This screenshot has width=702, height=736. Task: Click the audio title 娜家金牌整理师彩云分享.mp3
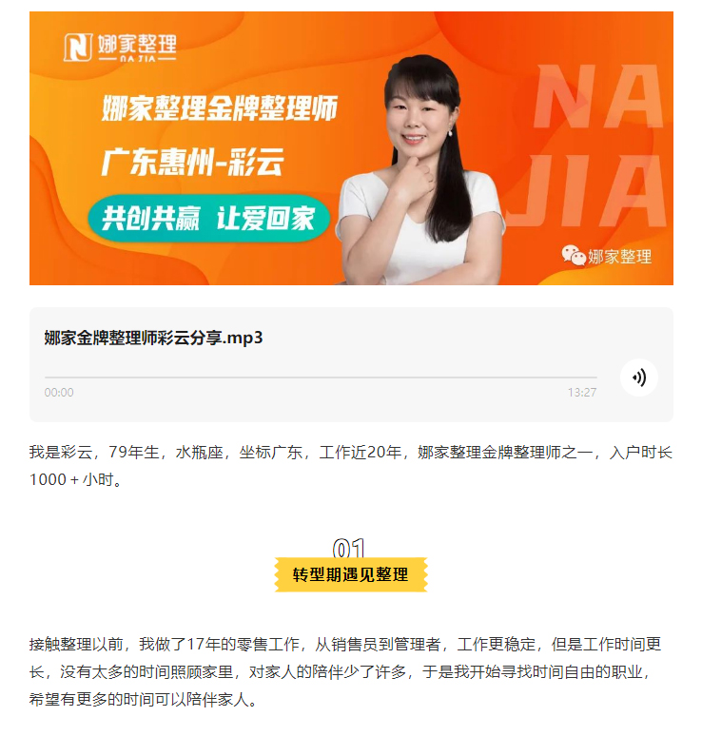tap(153, 338)
